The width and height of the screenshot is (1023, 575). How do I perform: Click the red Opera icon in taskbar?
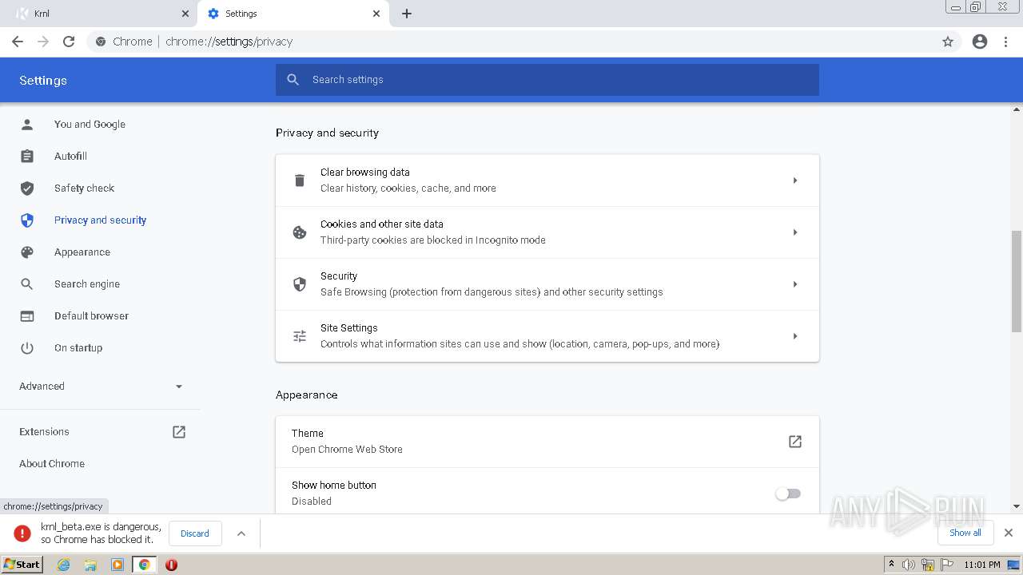click(171, 565)
